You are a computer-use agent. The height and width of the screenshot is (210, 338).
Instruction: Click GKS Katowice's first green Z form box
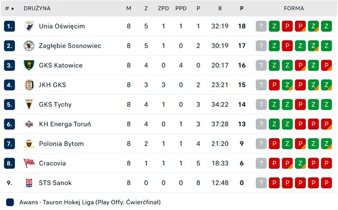click(274, 65)
